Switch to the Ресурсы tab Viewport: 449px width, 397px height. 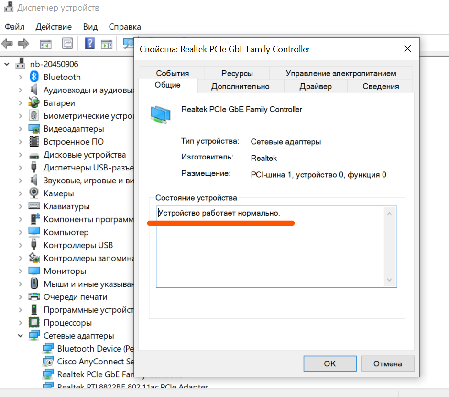(237, 73)
